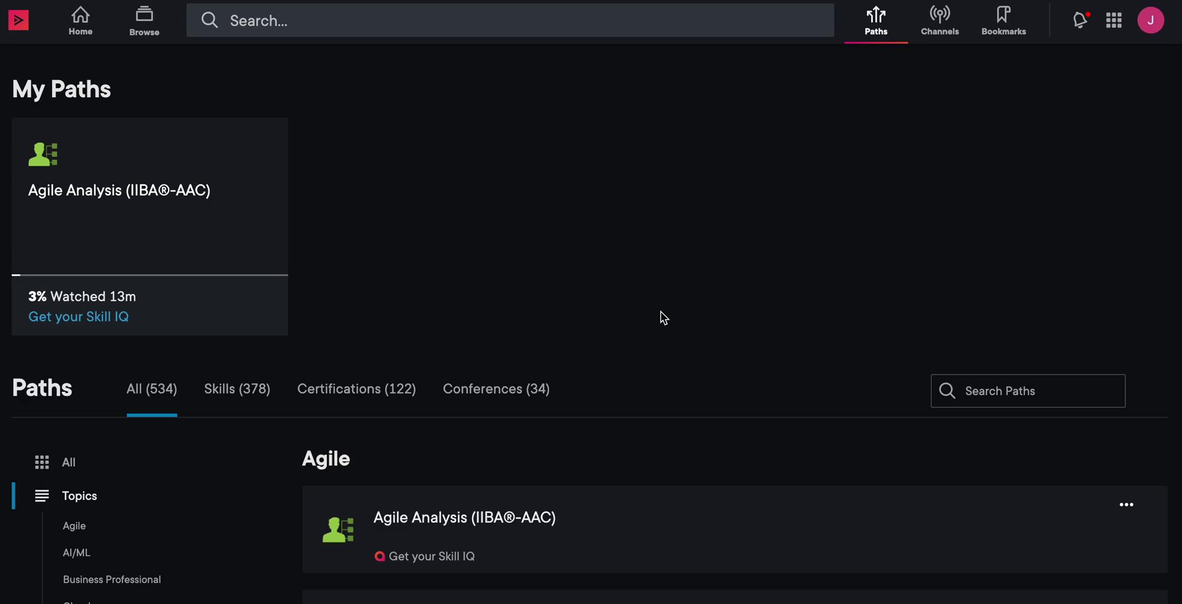
Task: Select the Conferences (34) tab
Action: 496,389
